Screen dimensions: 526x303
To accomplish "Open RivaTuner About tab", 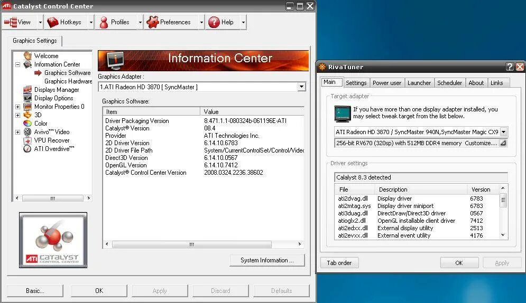I will coord(476,83).
